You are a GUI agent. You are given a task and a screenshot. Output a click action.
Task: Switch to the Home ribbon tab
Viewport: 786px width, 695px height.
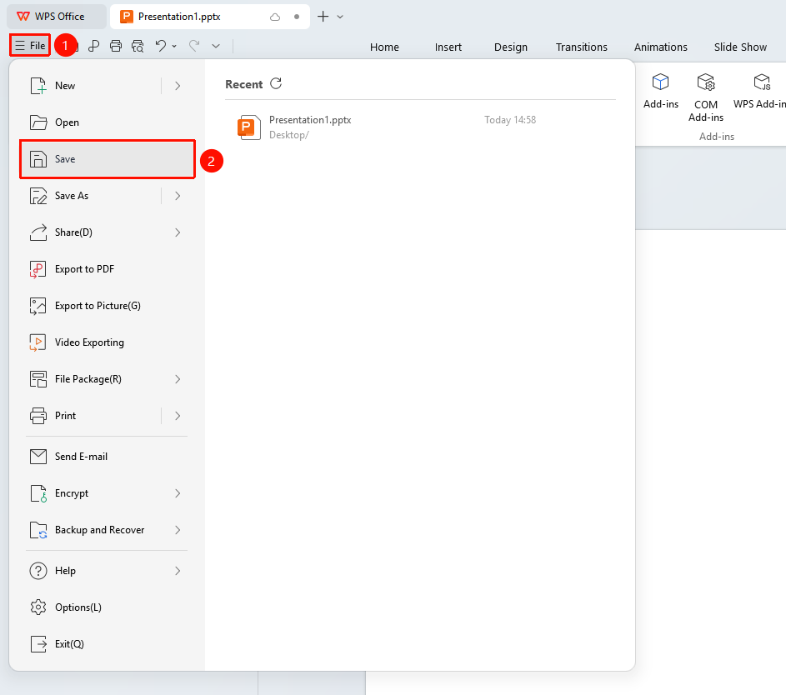click(x=384, y=47)
